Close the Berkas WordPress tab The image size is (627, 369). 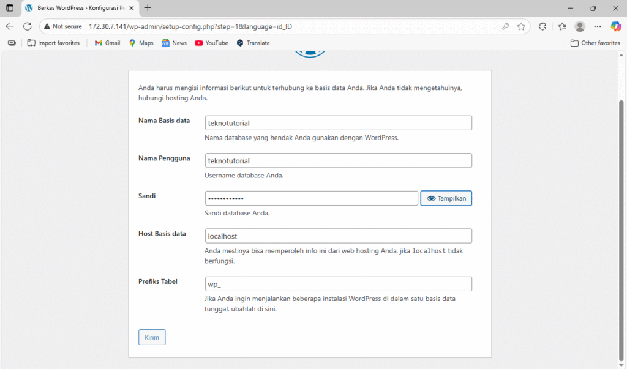click(132, 8)
